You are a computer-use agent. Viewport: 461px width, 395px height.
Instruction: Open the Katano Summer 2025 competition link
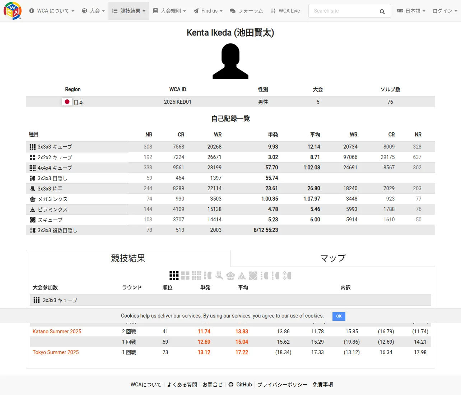tap(57, 331)
